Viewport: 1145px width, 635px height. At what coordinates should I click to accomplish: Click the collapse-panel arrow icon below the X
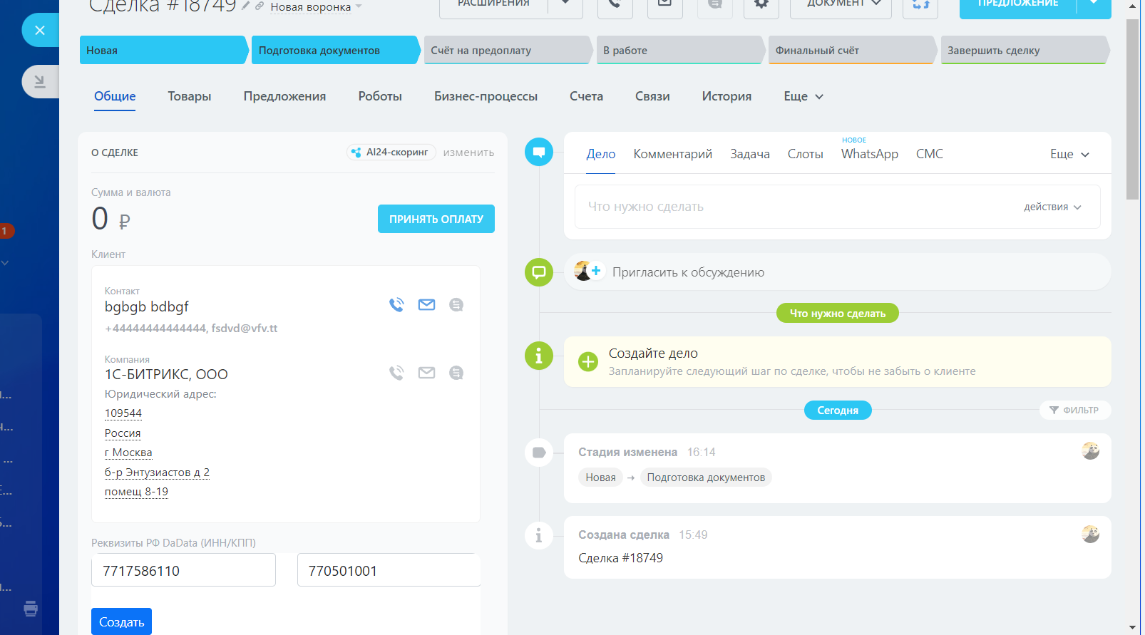tap(40, 81)
